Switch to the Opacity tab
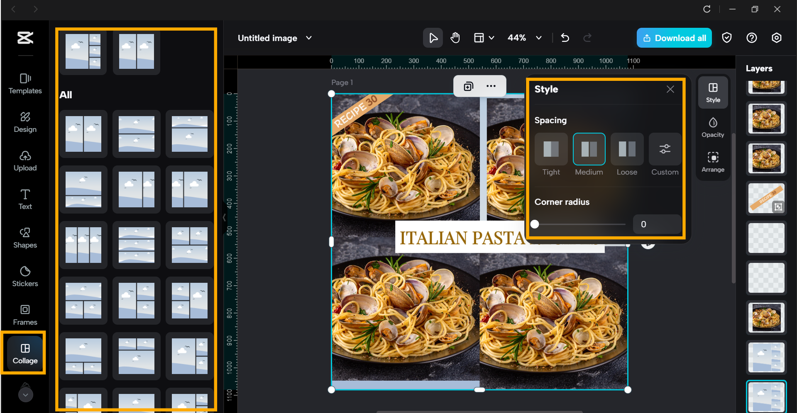797x413 pixels. coord(713,127)
